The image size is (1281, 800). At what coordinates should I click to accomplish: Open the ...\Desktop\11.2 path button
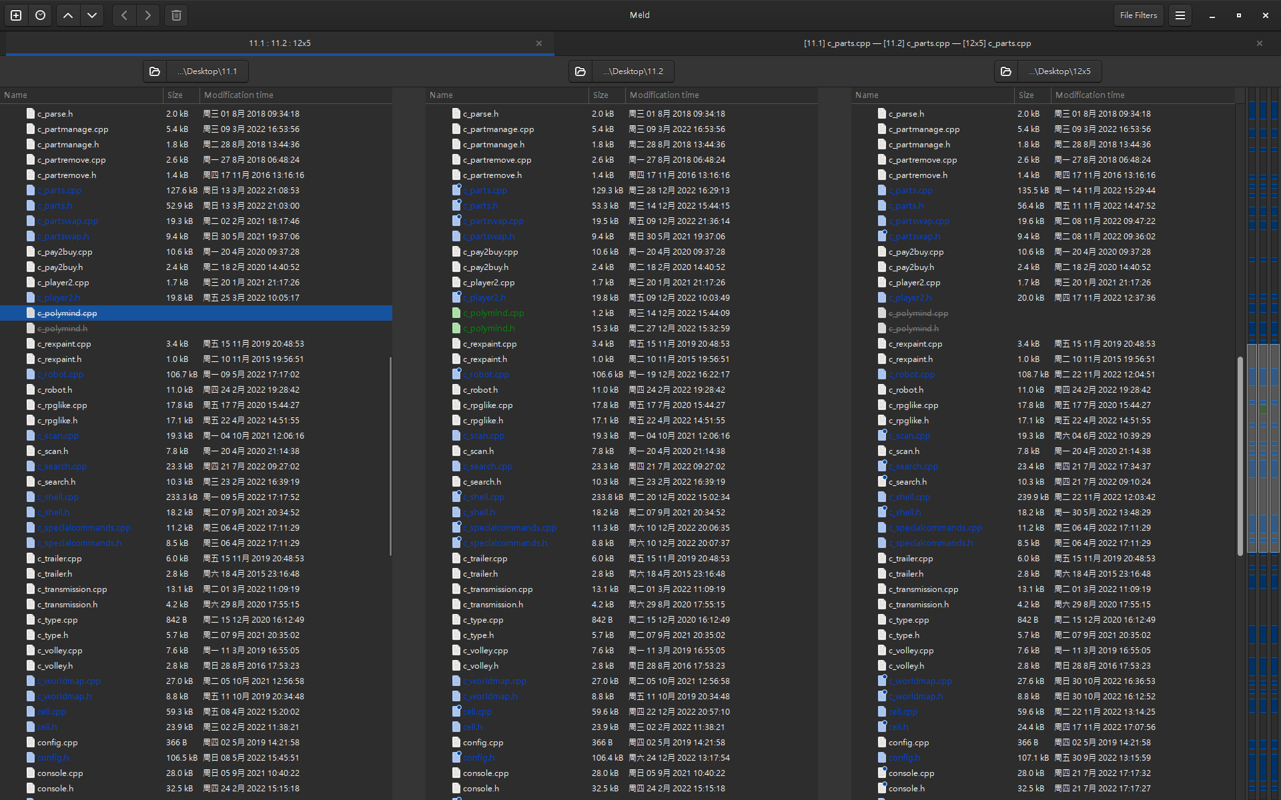tap(633, 71)
